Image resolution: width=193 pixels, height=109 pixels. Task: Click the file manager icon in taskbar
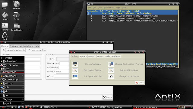(12, 107)
